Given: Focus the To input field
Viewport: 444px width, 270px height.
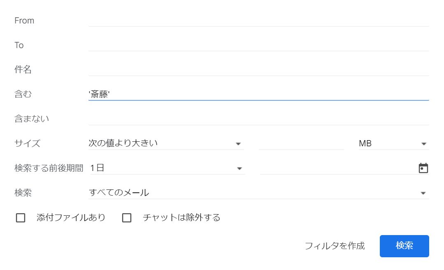Looking at the screenshot, I should tap(258, 45).
